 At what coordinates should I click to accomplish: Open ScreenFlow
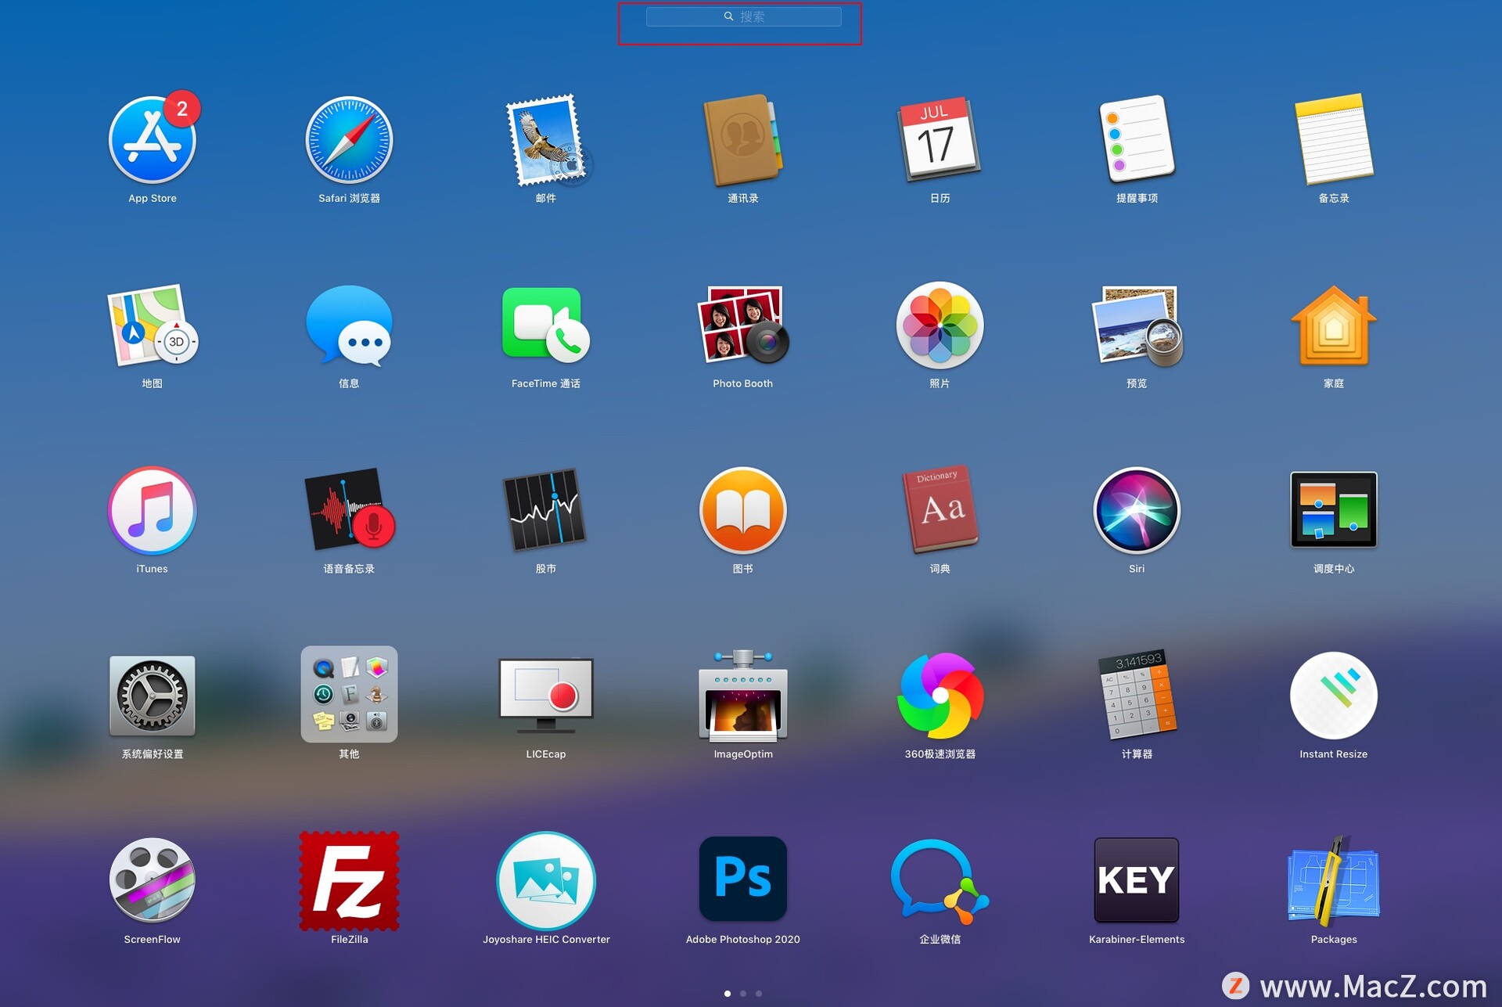(x=153, y=880)
